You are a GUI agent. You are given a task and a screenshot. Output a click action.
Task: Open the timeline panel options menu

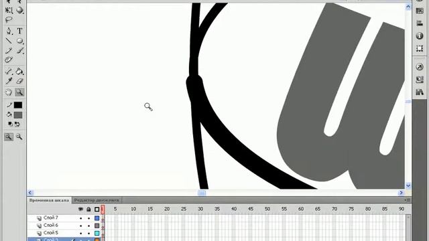407,200
